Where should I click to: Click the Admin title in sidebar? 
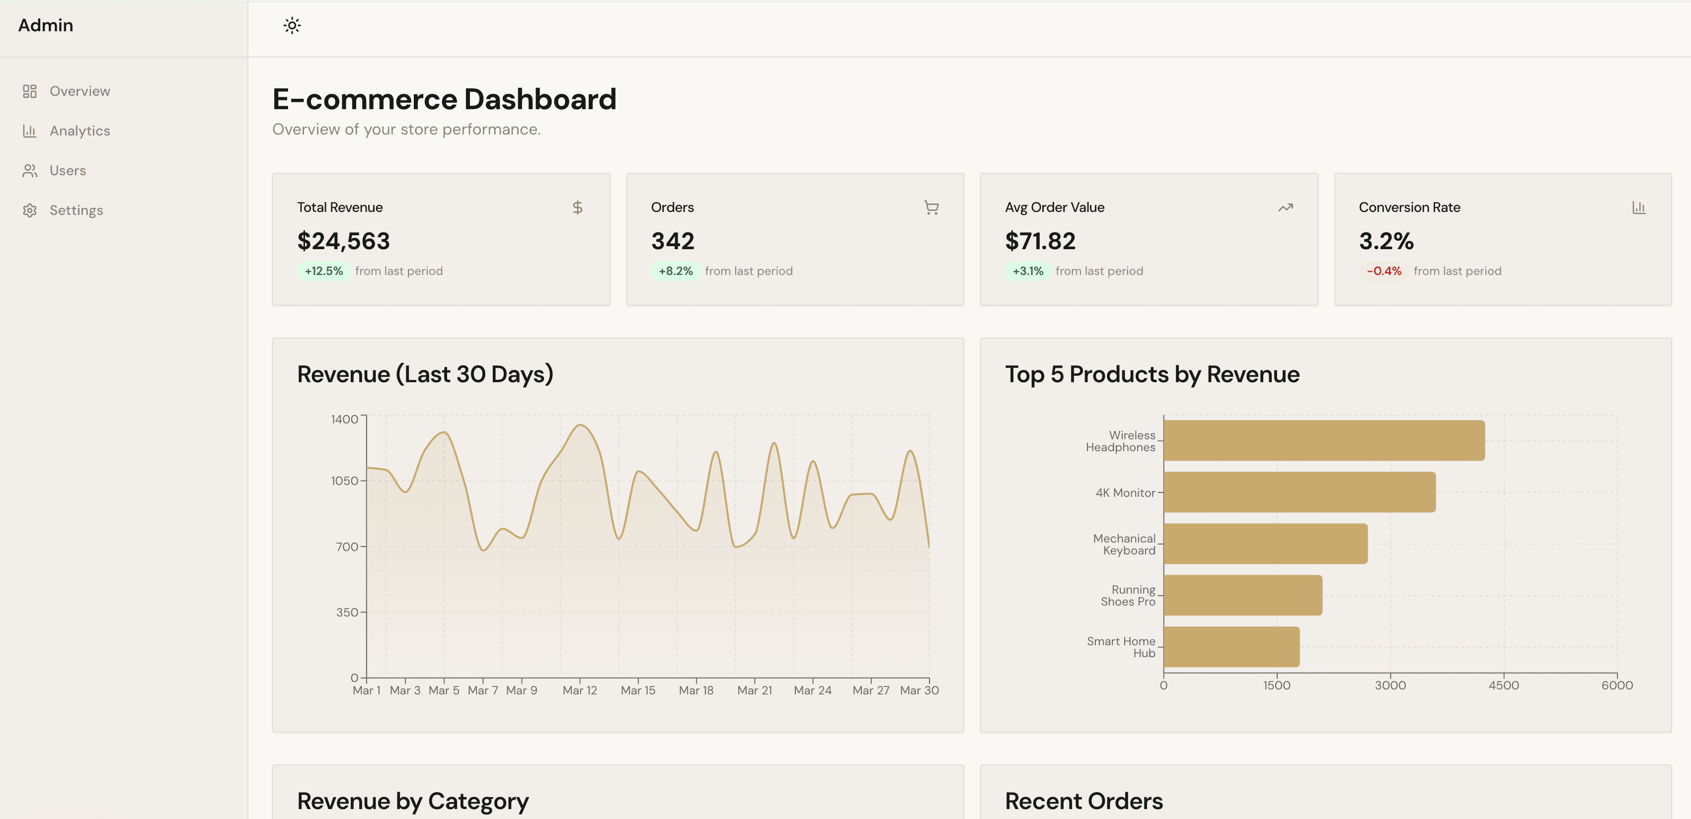[x=46, y=26]
